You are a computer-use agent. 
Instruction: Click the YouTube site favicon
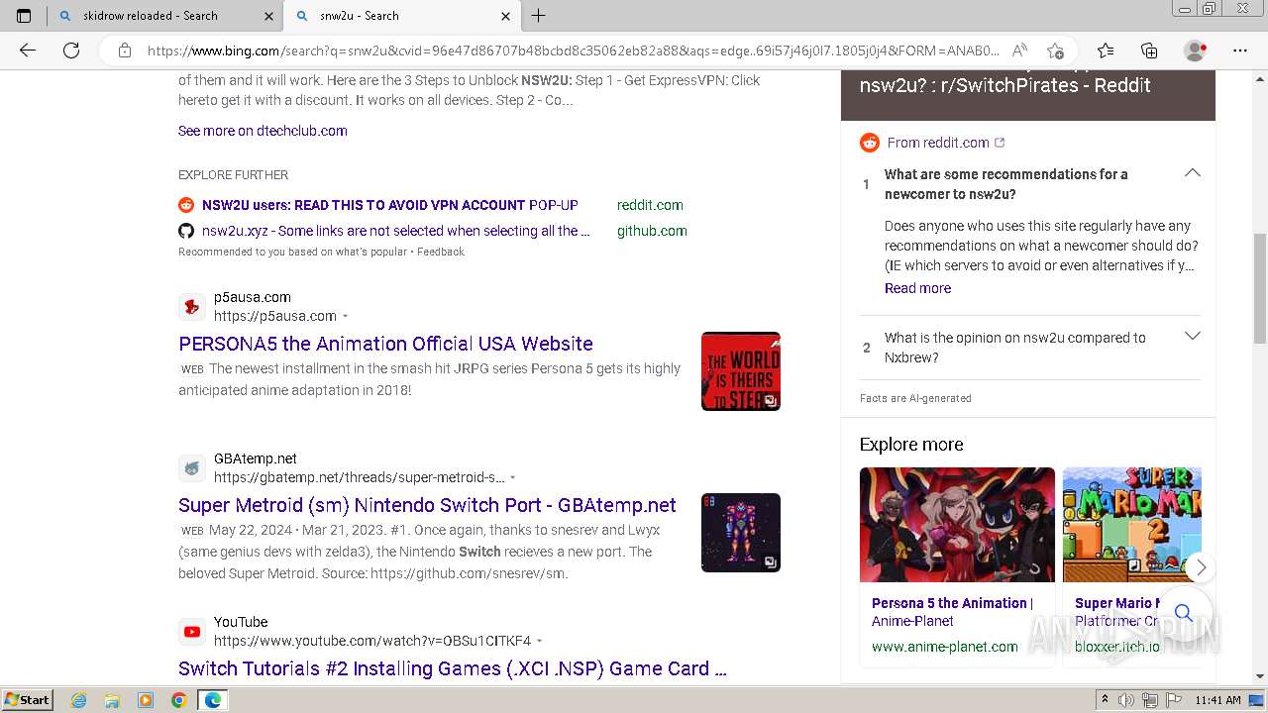pos(192,632)
